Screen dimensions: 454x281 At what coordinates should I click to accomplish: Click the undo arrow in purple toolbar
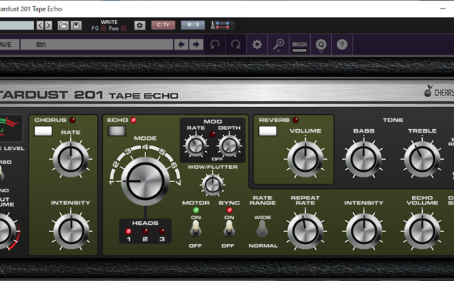214,44
